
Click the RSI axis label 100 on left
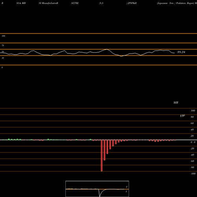(x=3, y=36)
